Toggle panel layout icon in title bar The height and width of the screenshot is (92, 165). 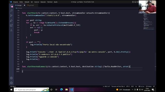135,2
